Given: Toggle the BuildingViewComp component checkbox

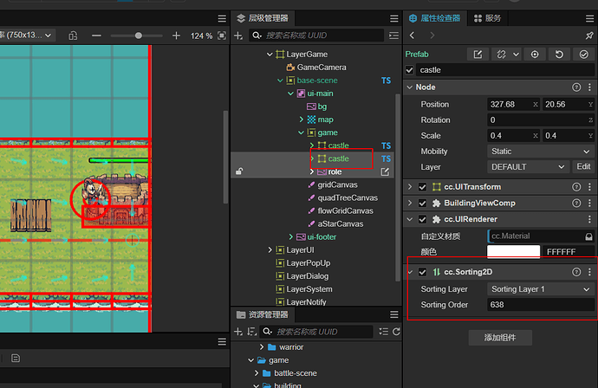Looking at the screenshot, I should (422, 203).
